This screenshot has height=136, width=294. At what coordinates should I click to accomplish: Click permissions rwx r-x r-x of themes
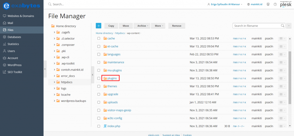pyautogui.click(x=239, y=86)
